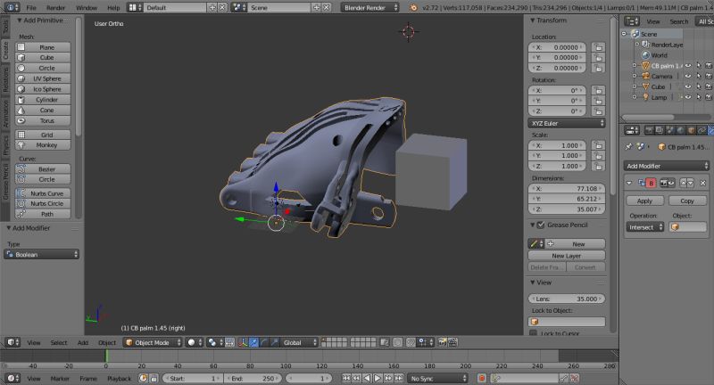
Task: Click the pin icon in properties header
Action: (629, 147)
